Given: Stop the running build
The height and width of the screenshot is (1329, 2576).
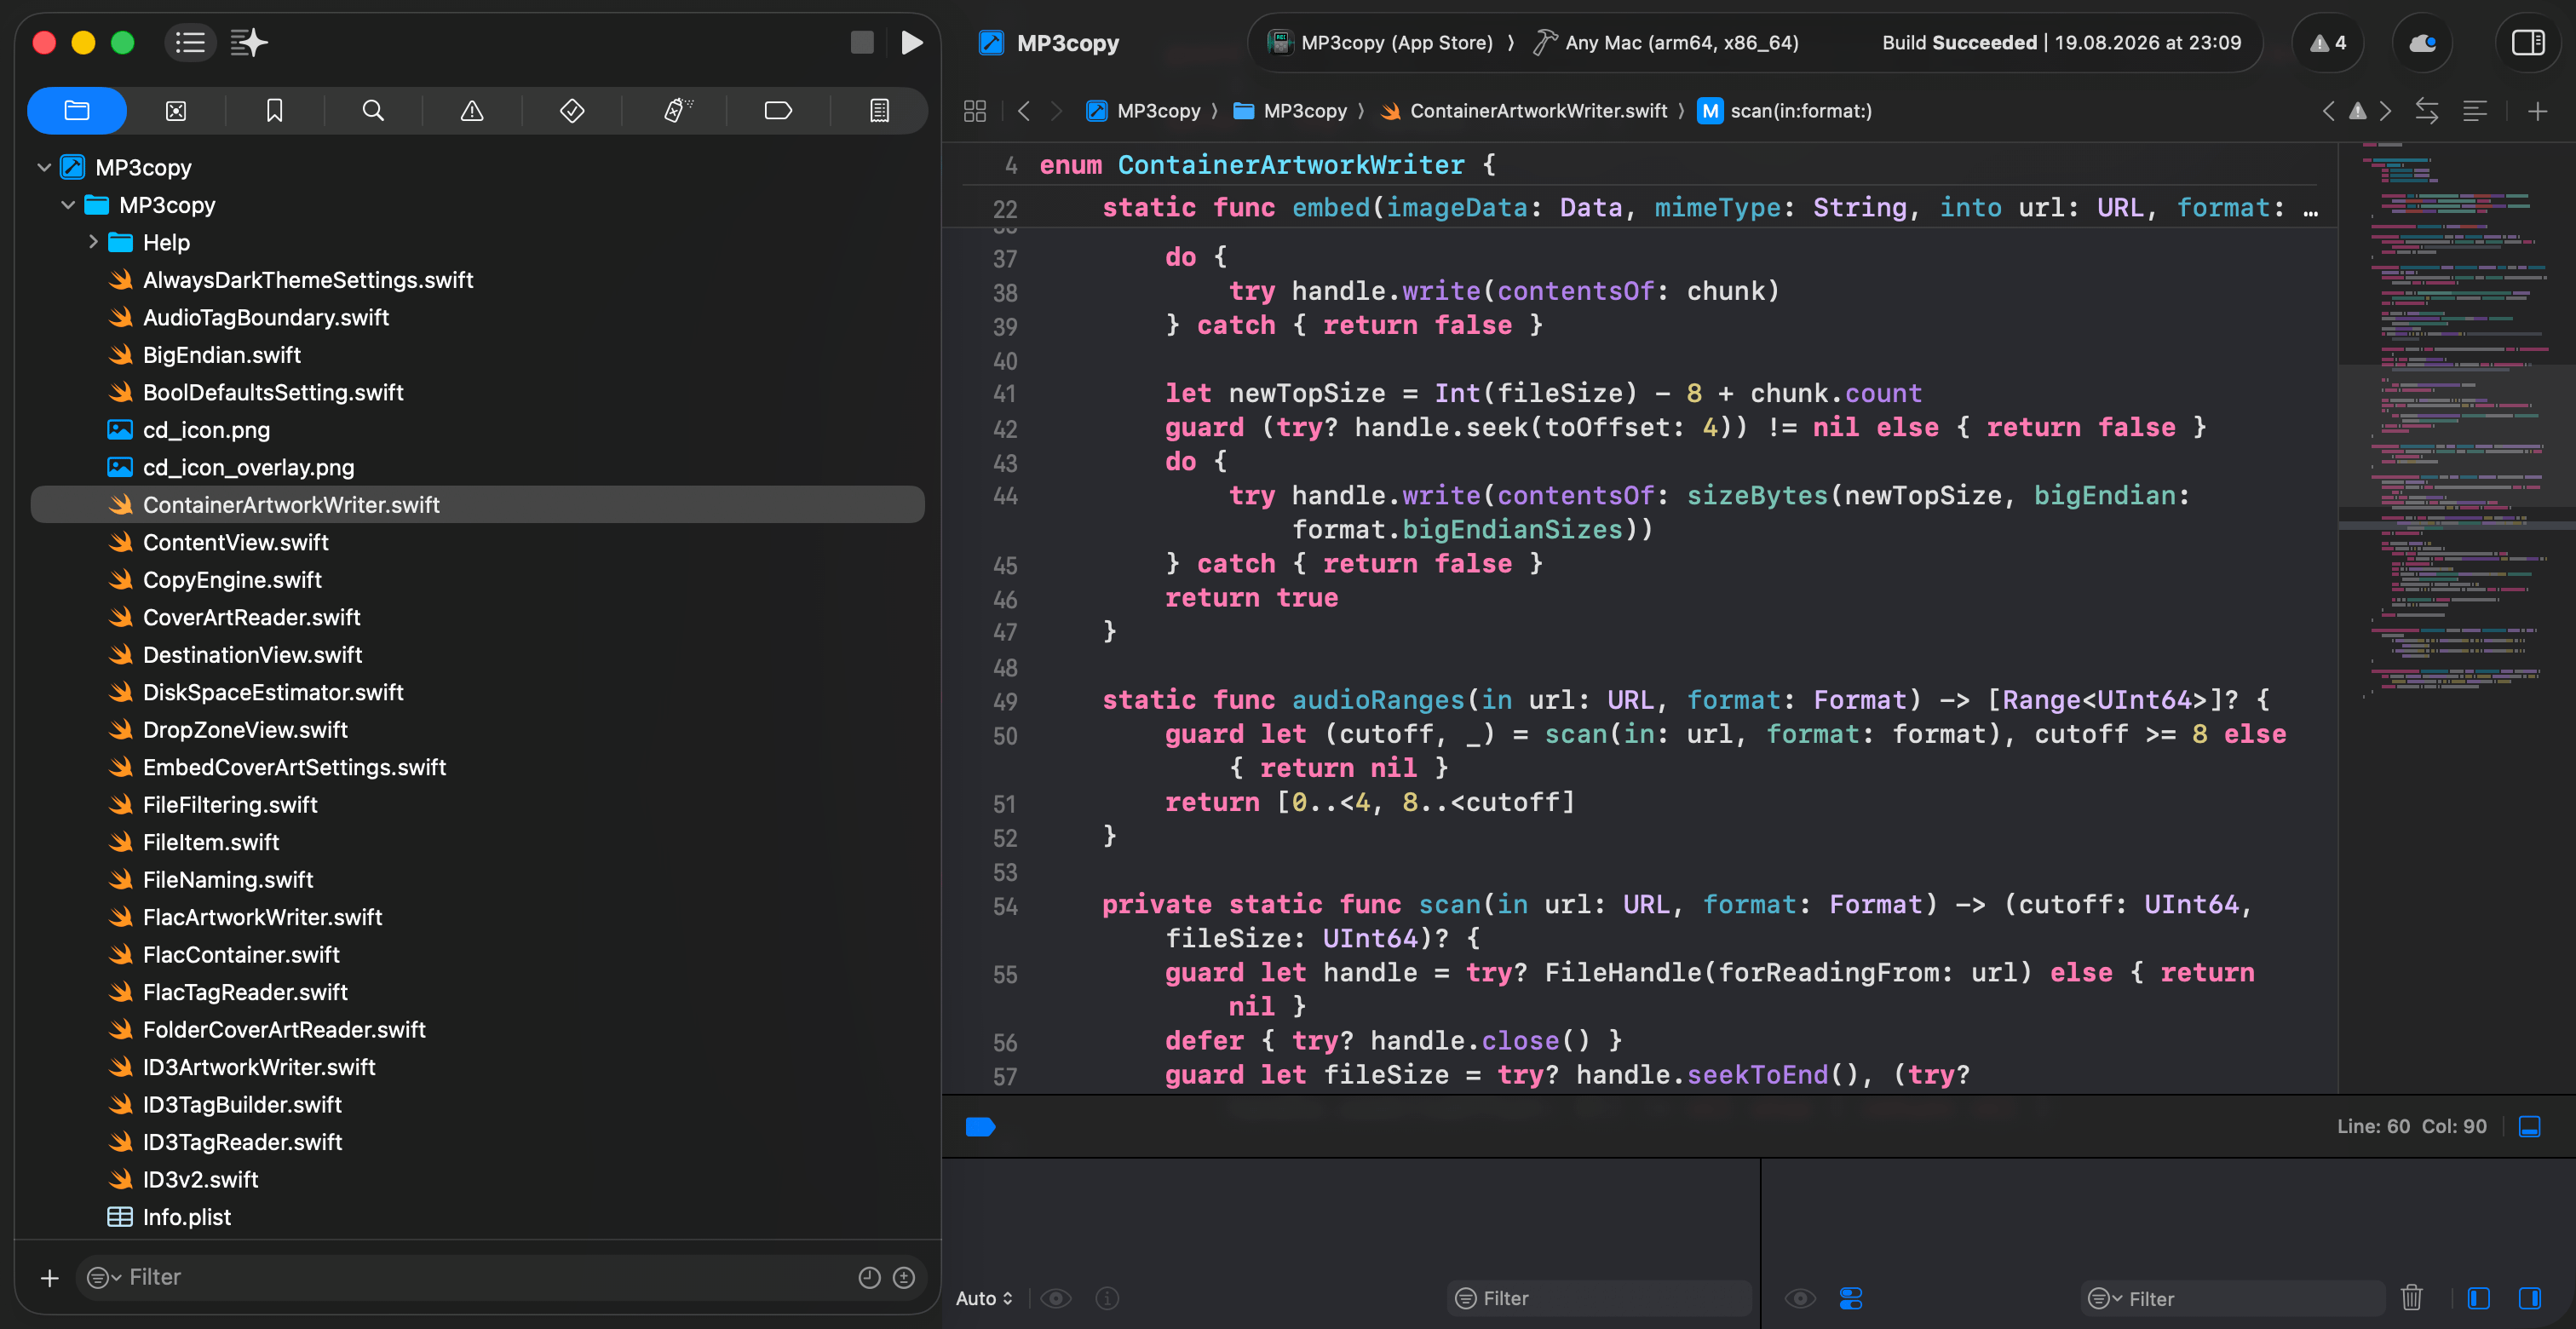Looking at the screenshot, I should pyautogui.click(x=862, y=42).
